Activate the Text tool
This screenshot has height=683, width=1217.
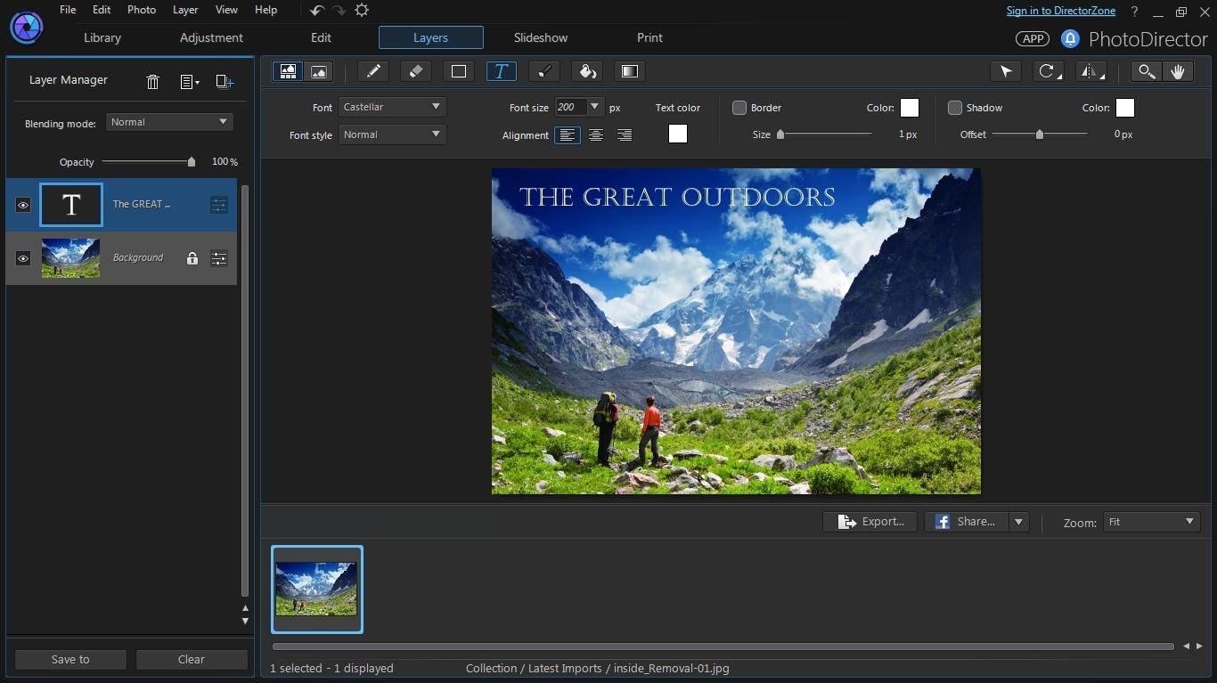pyautogui.click(x=502, y=71)
